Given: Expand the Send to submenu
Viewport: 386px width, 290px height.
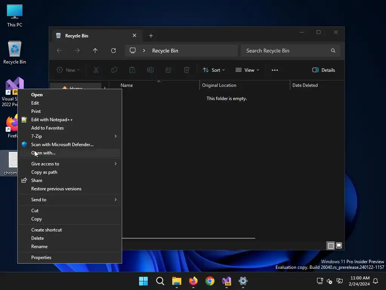Looking at the screenshot, I should point(70,200).
